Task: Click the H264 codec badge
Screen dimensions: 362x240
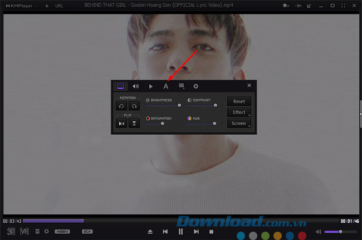Action: (62, 232)
